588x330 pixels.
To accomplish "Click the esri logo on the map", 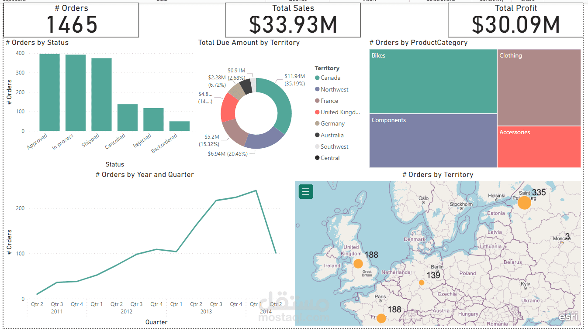I will [x=568, y=316].
